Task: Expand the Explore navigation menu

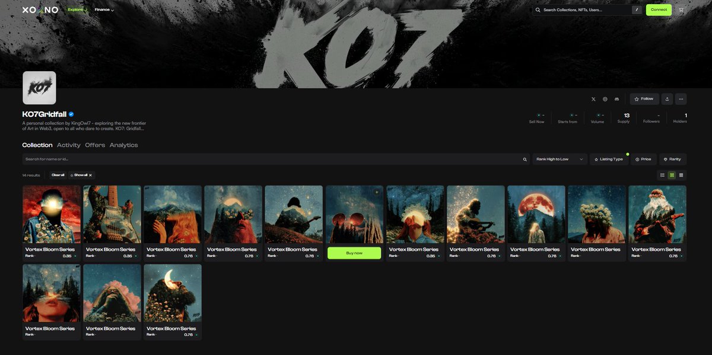Action: (x=77, y=10)
